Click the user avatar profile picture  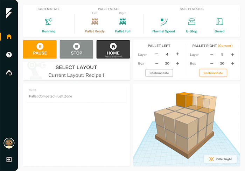(x=9, y=143)
